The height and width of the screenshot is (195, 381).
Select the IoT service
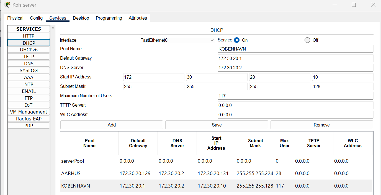click(x=29, y=105)
